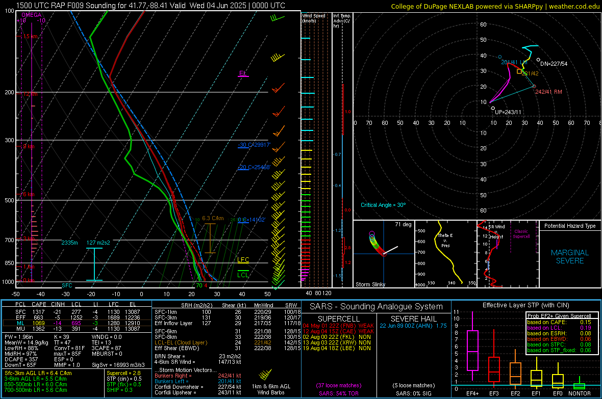Screen dimensions: 602x399
Task: Click the SARS: 0% SIG text
Action: tap(413, 393)
